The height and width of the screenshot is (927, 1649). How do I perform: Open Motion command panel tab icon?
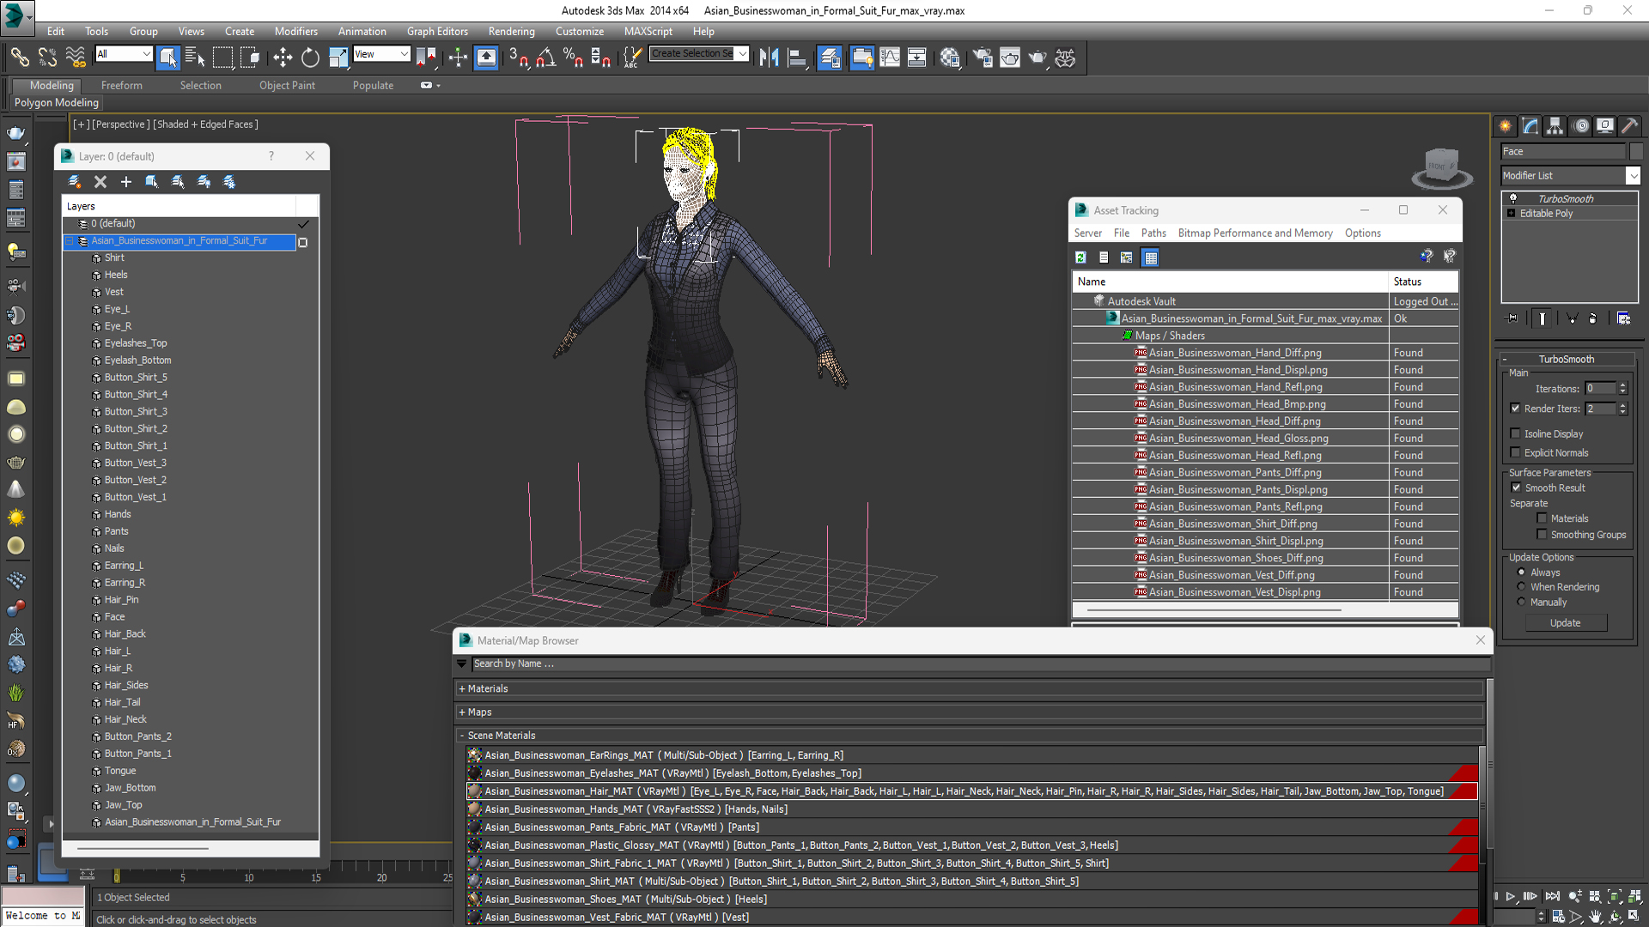point(1580,125)
